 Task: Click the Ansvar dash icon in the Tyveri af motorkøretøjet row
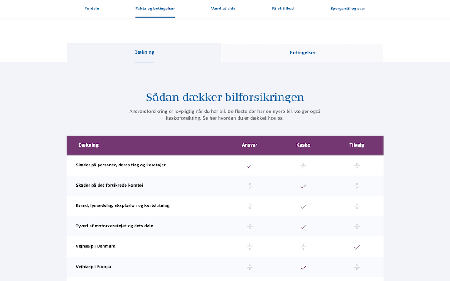click(250, 227)
